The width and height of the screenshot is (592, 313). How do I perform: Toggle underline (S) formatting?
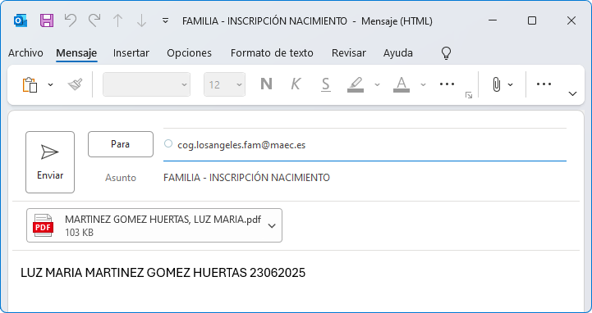325,84
